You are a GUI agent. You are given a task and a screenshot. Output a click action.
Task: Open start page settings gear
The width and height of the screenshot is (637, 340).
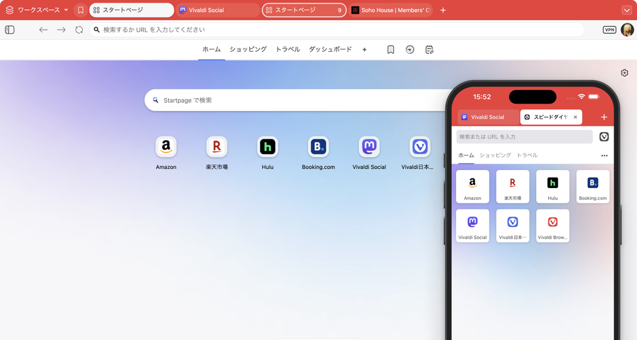click(625, 73)
